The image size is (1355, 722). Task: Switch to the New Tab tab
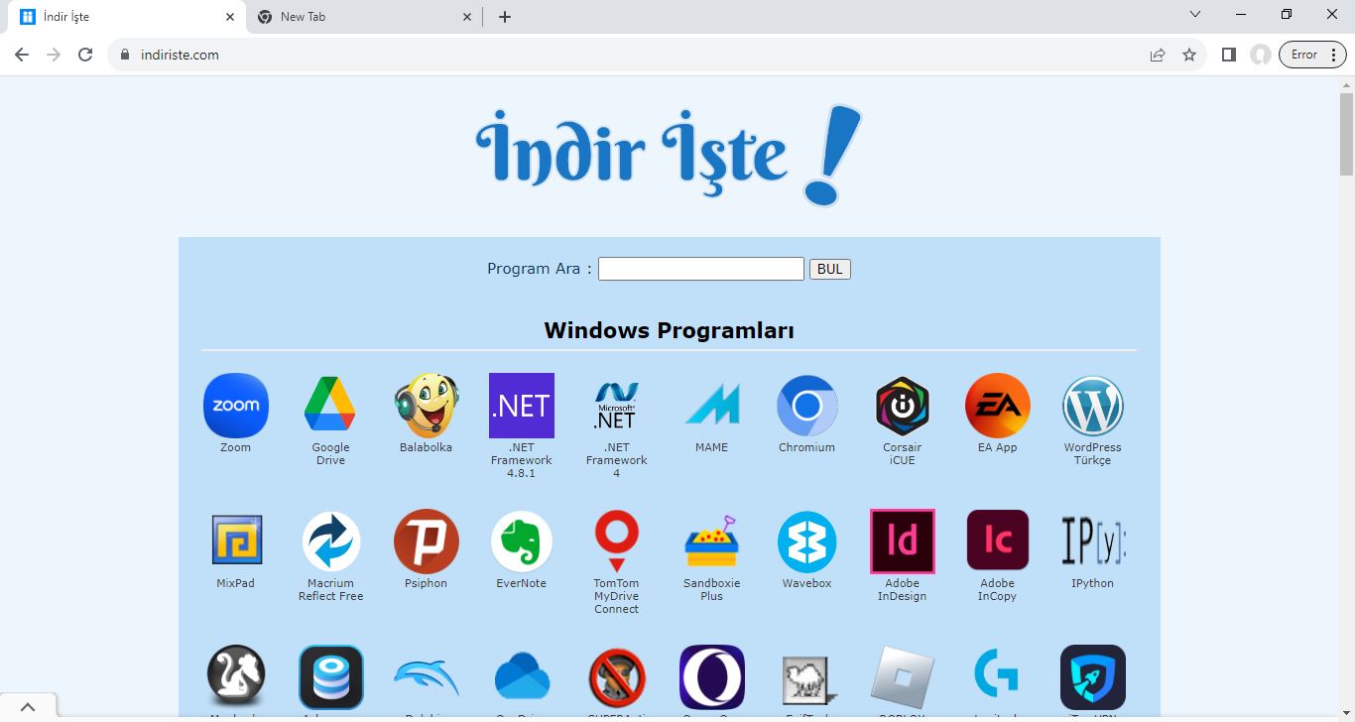pos(363,17)
